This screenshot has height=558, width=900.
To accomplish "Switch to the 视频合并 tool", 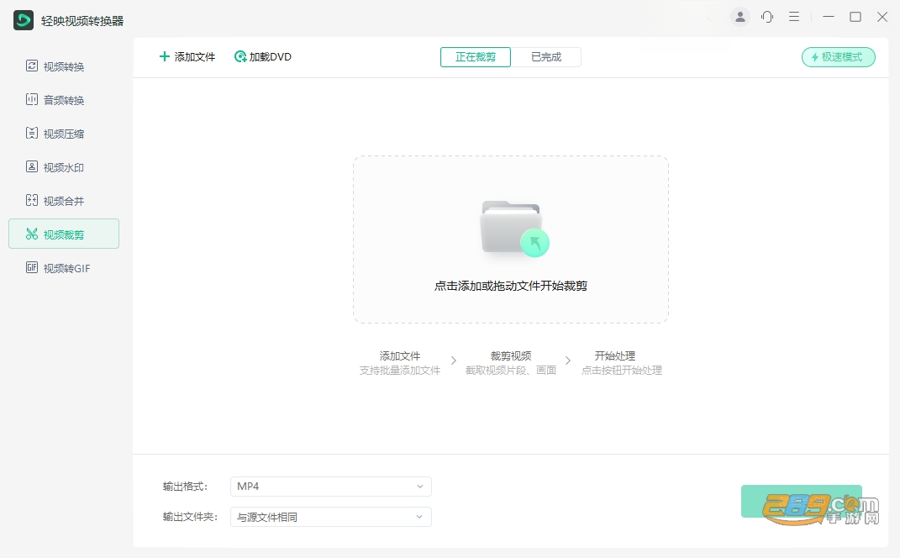I will 55,201.
